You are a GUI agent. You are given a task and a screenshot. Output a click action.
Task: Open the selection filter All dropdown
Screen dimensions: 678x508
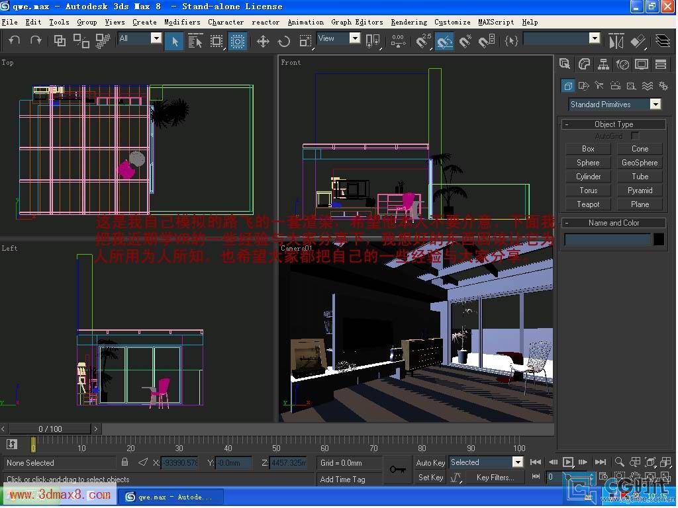click(140, 38)
